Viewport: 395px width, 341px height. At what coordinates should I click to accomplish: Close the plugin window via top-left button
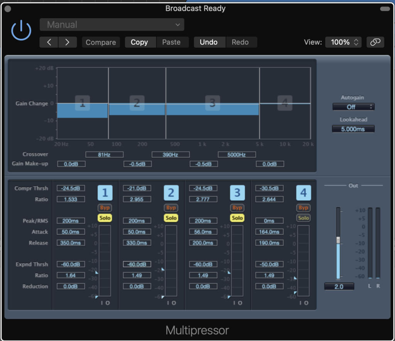coord(8,9)
